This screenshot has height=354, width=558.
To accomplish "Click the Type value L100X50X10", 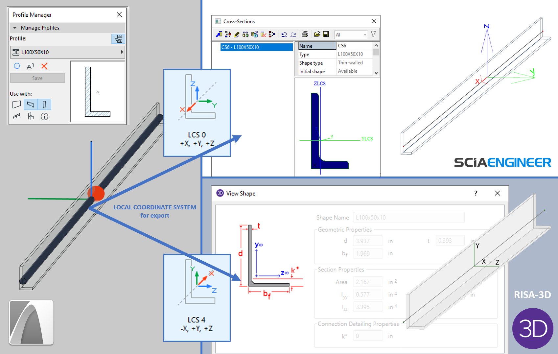I will tap(355, 54).
